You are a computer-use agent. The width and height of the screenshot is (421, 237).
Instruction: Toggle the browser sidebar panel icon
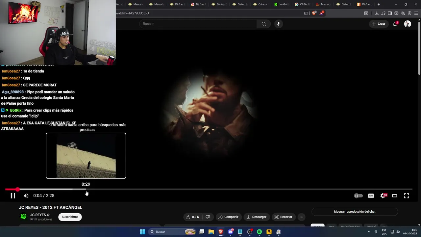(x=390, y=13)
